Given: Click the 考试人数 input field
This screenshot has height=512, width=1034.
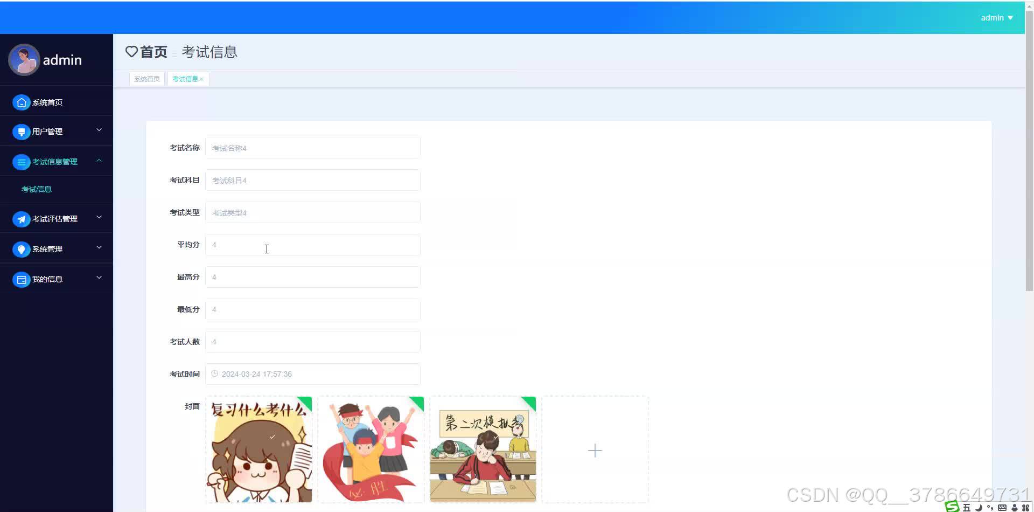Looking at the screenshot, I should click(313, 342).
